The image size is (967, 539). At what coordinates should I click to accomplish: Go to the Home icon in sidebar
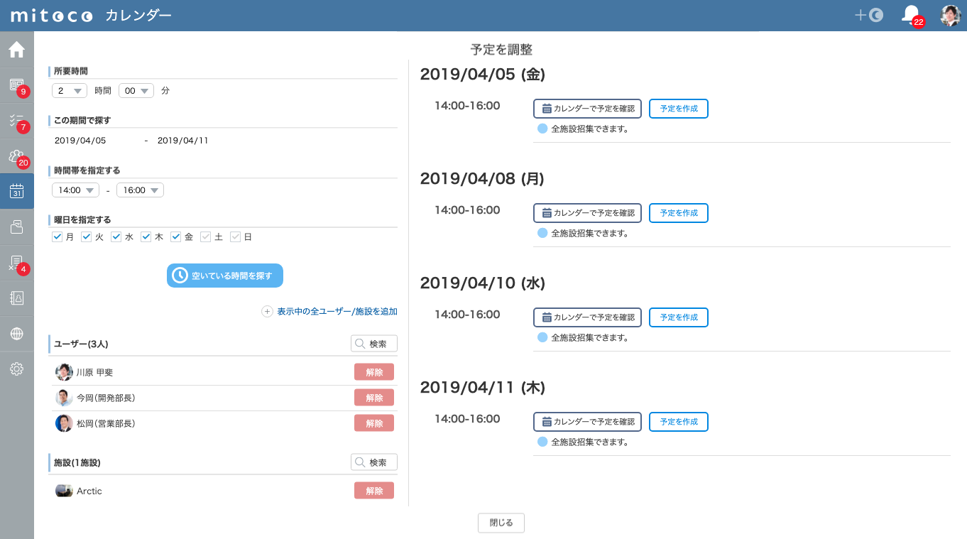[x=16, y=50]
